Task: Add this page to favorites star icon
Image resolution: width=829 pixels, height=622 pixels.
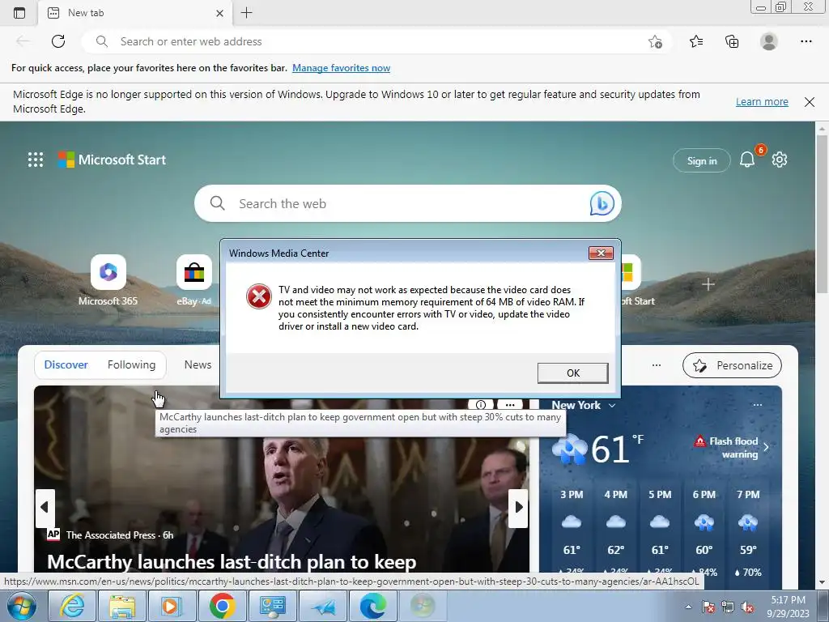Action: (x=655, y=42)
